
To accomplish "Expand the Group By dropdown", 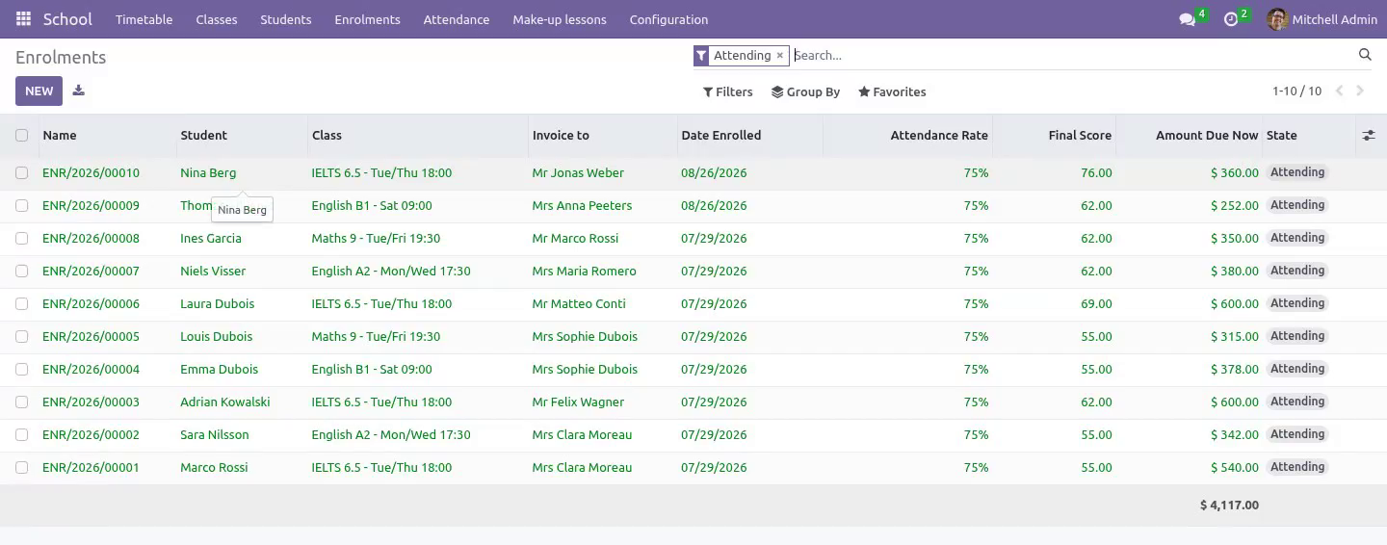I will click(x=806, y=92).
